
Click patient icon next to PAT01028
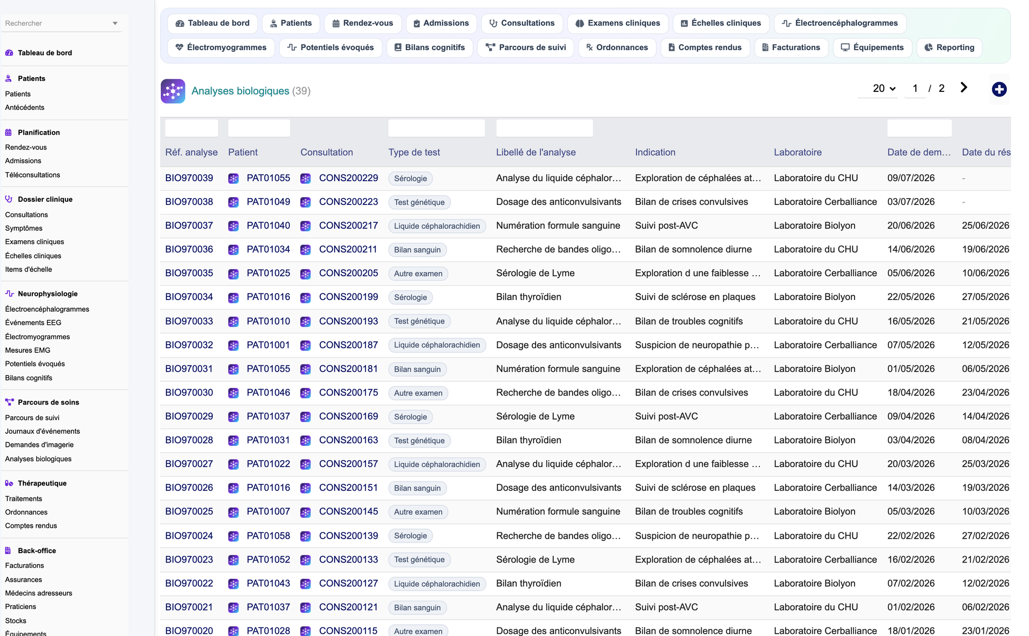[x=234, y=631]
